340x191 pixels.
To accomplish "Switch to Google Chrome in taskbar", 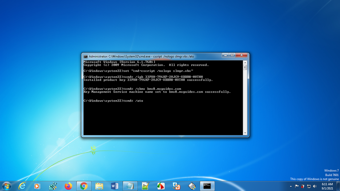I will [x=84, y=186].
